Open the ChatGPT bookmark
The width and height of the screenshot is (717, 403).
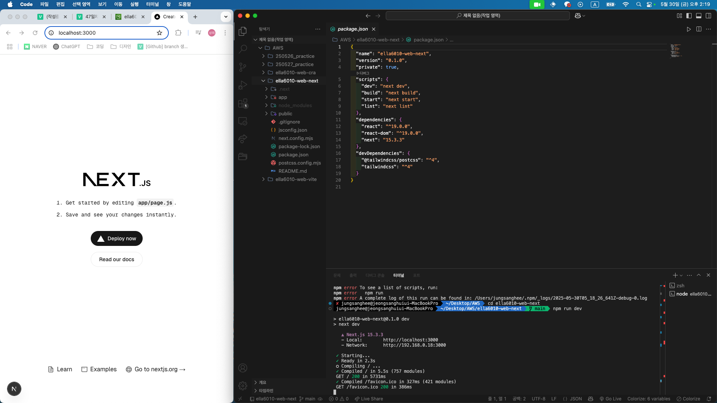point(66,47)
